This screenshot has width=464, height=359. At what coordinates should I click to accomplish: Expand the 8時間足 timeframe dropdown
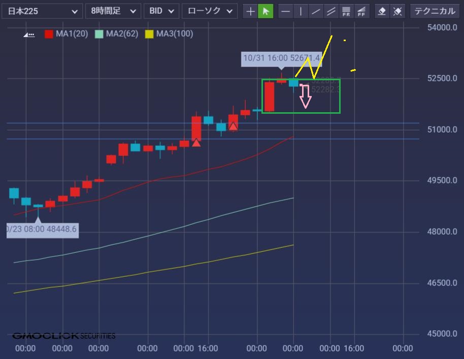click(x=113, y=11)
